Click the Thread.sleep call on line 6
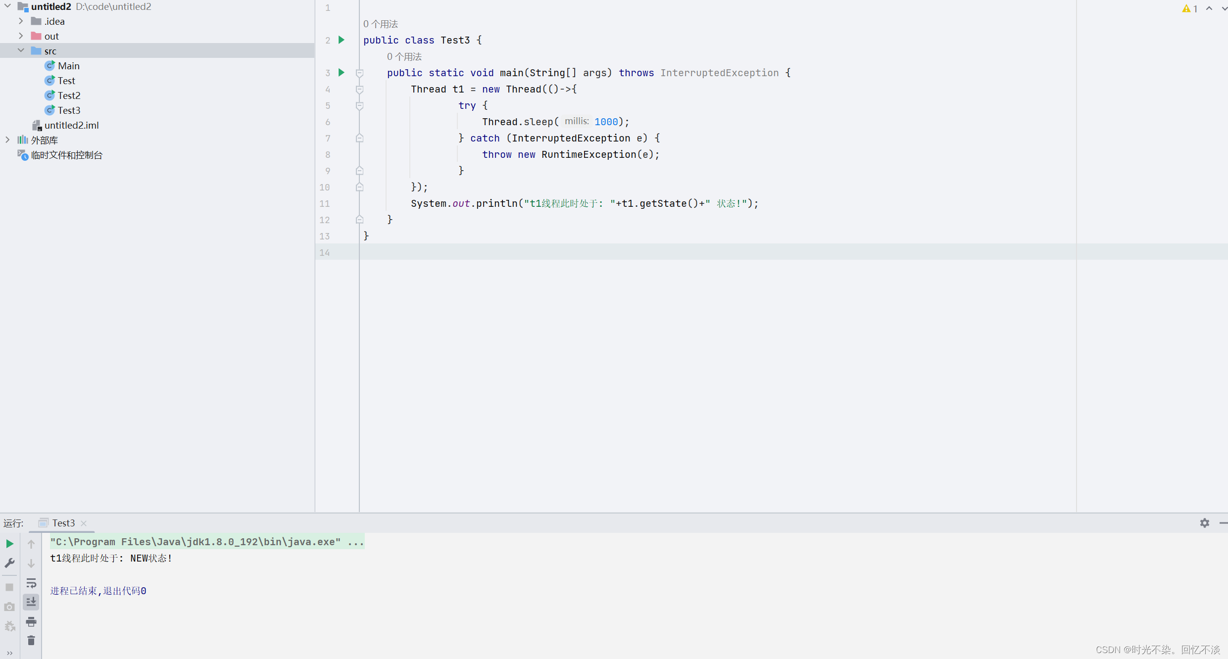The height and width of the screenshot is (659, 1228). click(x=556, y=122)
